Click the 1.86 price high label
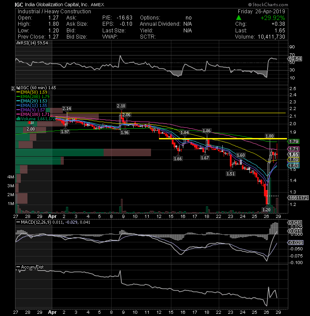Viewport: 310px width, 316px height. coord(207,131)
